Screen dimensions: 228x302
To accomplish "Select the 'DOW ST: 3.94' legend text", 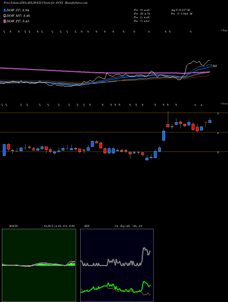I will [18, 10].
